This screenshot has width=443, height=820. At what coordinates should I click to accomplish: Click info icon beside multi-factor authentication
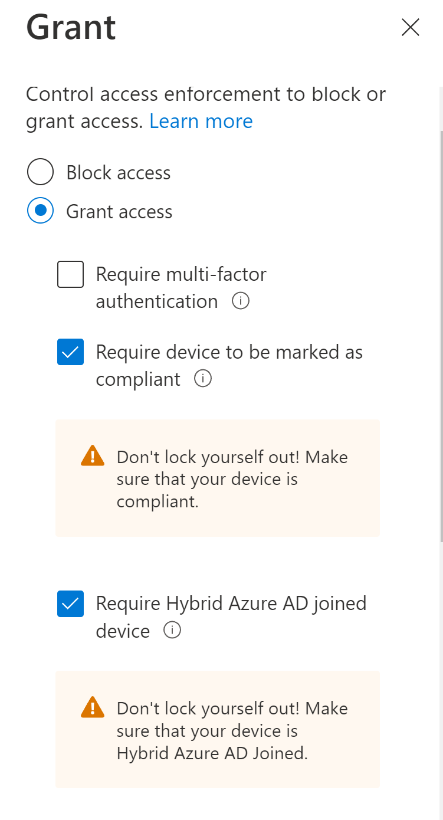pos(241,301)
